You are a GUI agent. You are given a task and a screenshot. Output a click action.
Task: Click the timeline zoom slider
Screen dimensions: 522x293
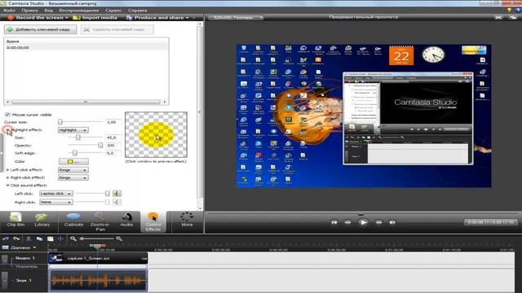point(96,238)
